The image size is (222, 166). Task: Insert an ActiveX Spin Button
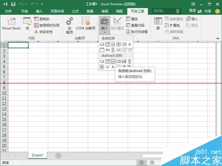click(x=102, y=67)
